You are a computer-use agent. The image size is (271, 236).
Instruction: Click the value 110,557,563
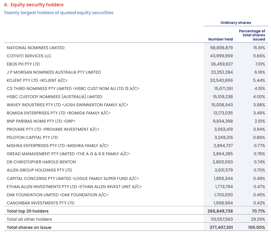point(222,219)
